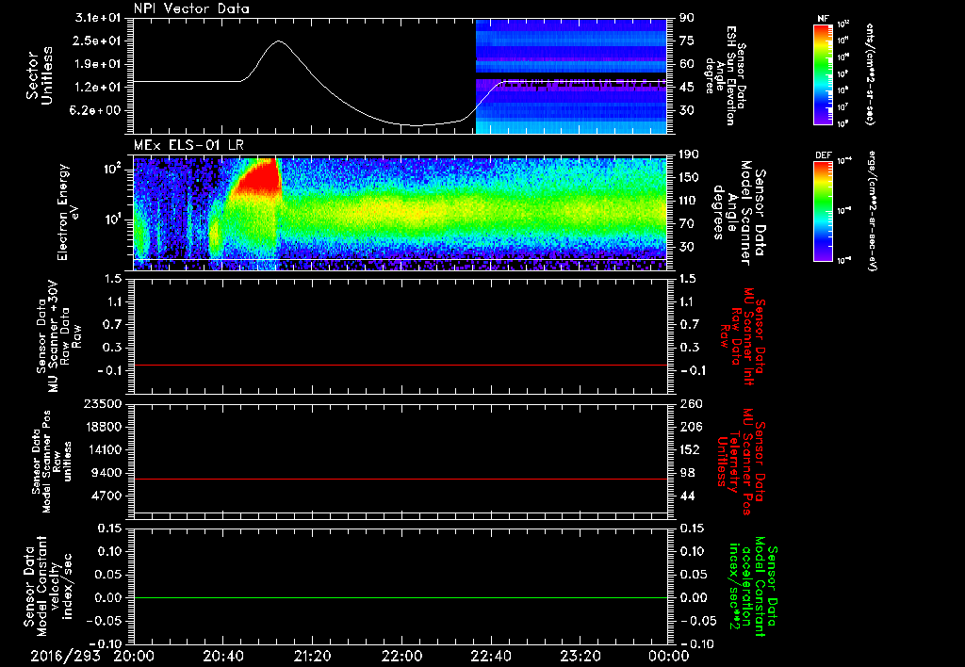Click the 45 degree Sun Elevation tick
This screenshot has height=667, width=965.
[x=687, y=88]
